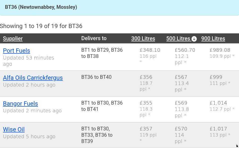
Task: Click Wise Oil £1,017 900-litre price
Action: point(218,129)
